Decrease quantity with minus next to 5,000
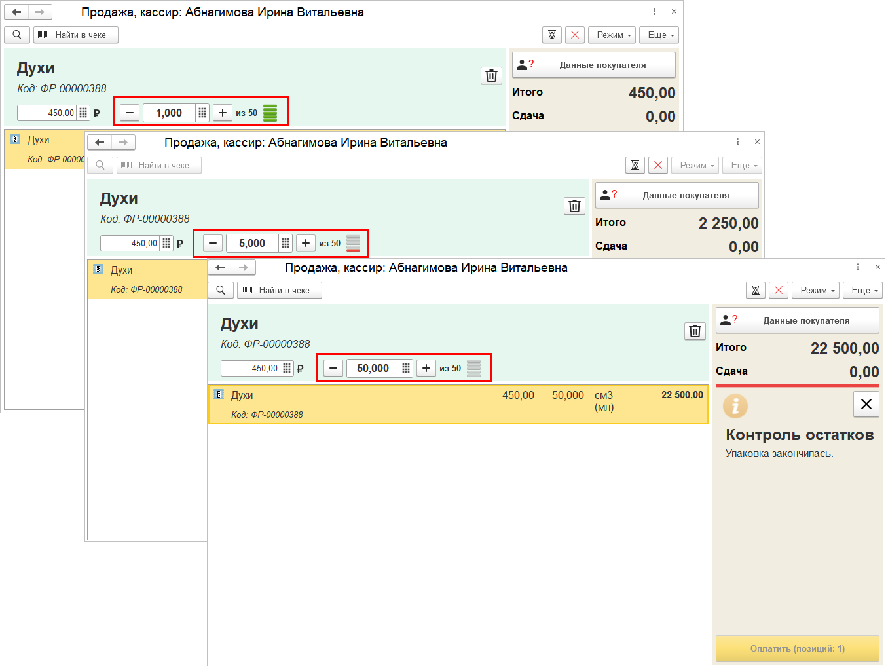 pyautogui.click(x=213, y=243)
